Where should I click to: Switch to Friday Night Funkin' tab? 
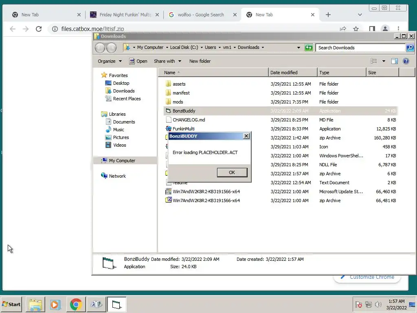point(125,15)
